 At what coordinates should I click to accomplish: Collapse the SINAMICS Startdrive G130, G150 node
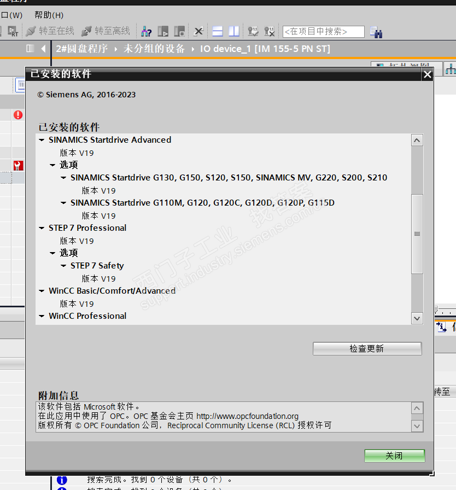(63, 178)
